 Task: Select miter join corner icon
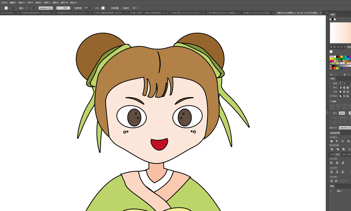tap(340, 92)
